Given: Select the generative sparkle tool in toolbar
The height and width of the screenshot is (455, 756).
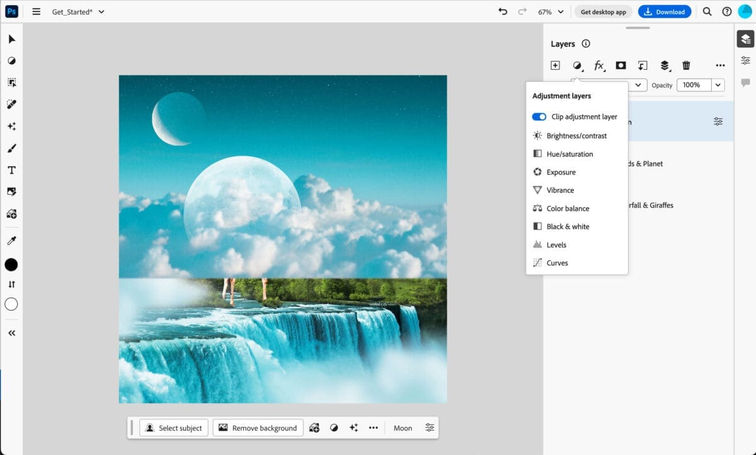Looking at the screenshot, I should (11, 126).
